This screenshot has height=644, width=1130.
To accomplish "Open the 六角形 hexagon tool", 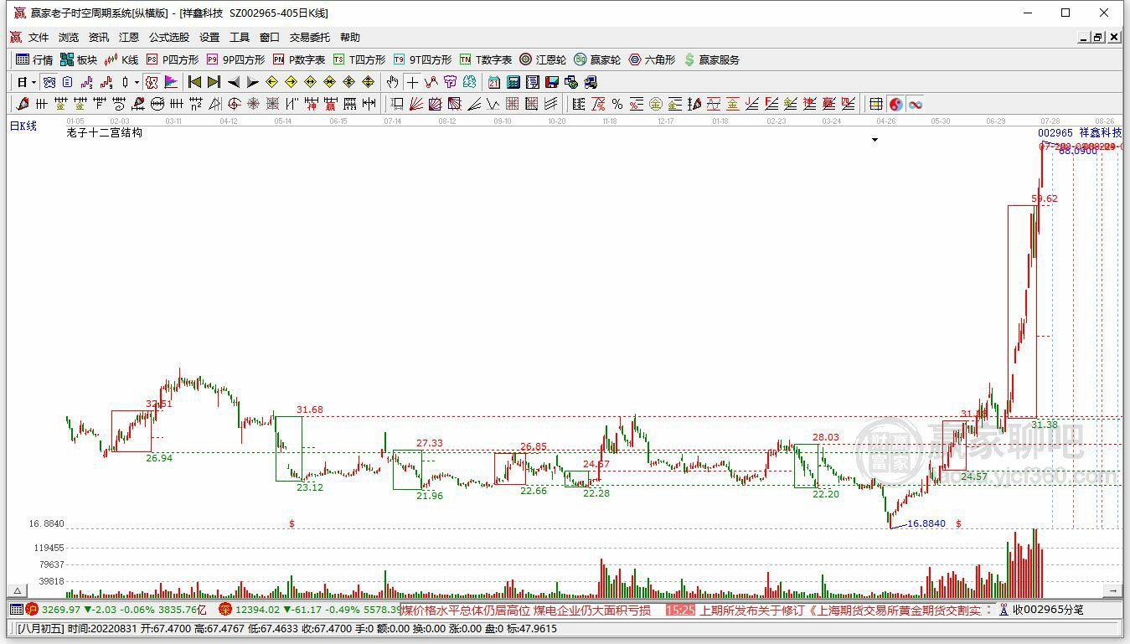I will [652, 59].
